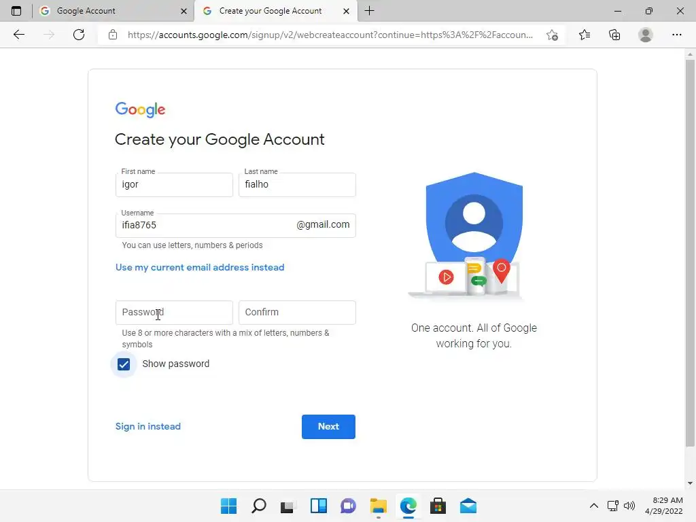The width and height of the screenshot is (696, 522).
Task: Click the Google logo
Action: pyautogui.click(x=140, y=109)
